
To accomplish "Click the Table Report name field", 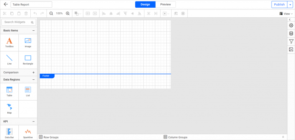I will tap(31, 5).
